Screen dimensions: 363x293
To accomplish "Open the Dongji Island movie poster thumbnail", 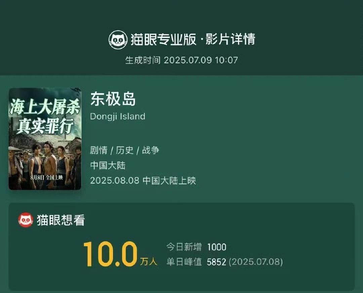I will pyautogui.click(x=45, y=139).
